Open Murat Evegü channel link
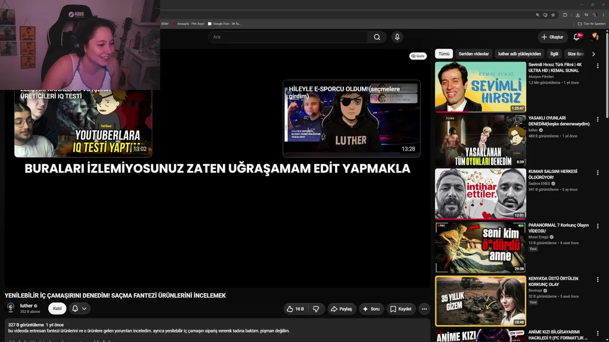This screenshot has width=609, height=342. point(539,237)
